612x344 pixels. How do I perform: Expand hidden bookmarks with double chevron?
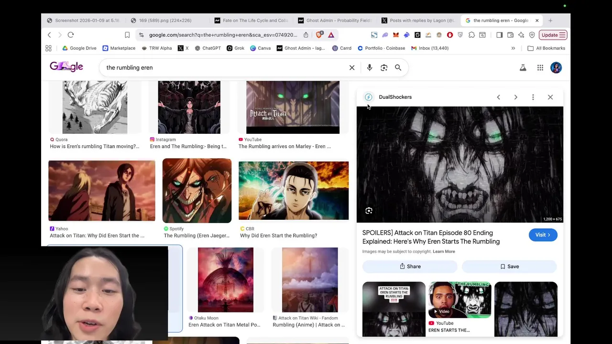[x=513, y=48]
